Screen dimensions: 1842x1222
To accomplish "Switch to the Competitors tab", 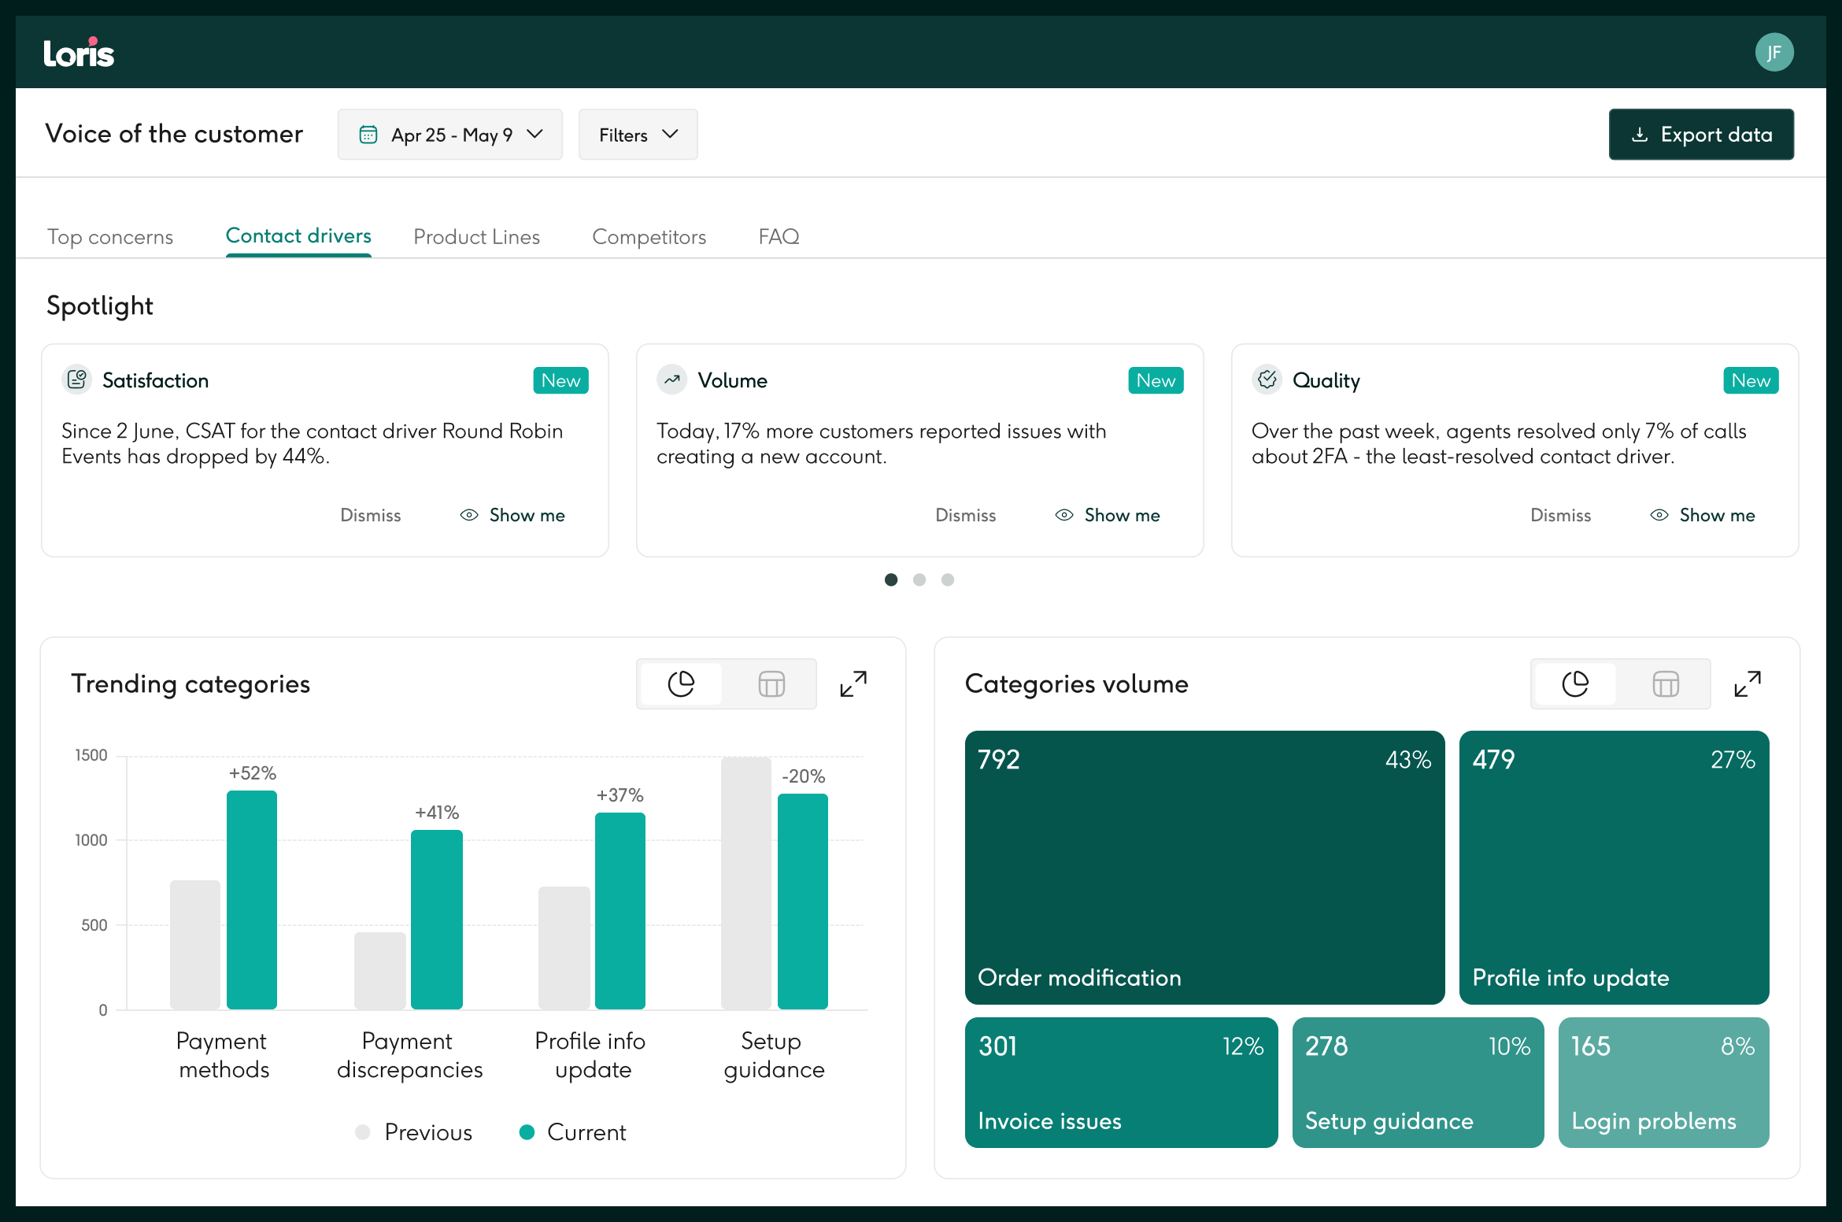I will click(x=649, y=236).
